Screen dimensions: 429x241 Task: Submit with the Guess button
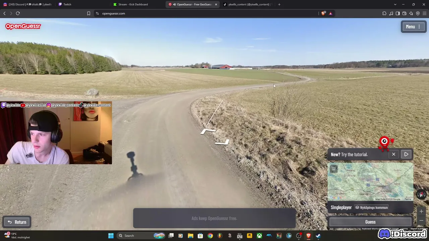click(x=370, y=222)
